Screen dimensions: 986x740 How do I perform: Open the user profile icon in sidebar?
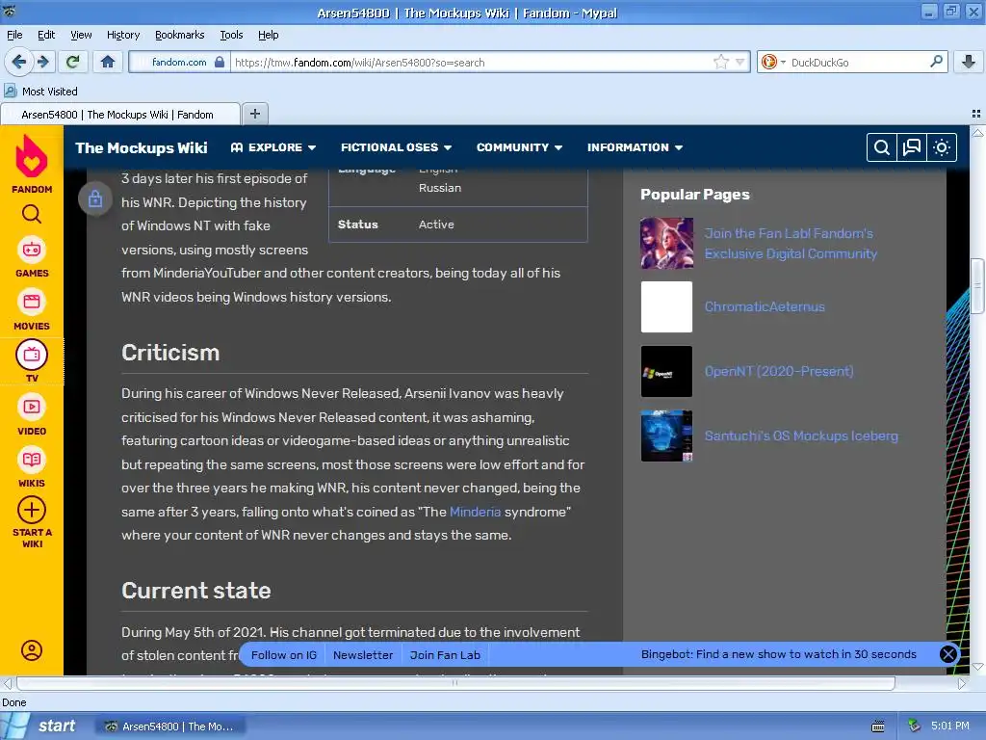(32, 650)
